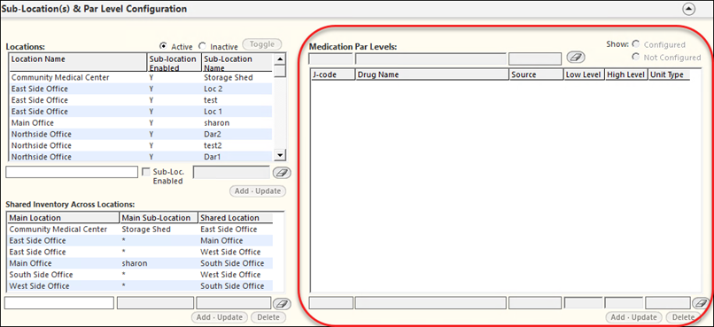714x327 pixels.
Task: Click the Unit Type column header
Action: (669, 74)
